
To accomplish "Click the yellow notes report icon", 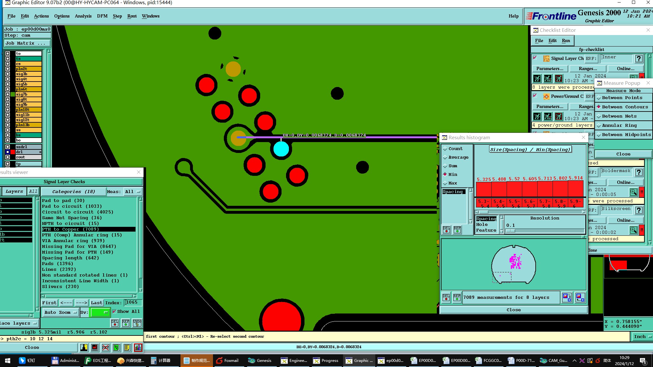I will point(127,348).
